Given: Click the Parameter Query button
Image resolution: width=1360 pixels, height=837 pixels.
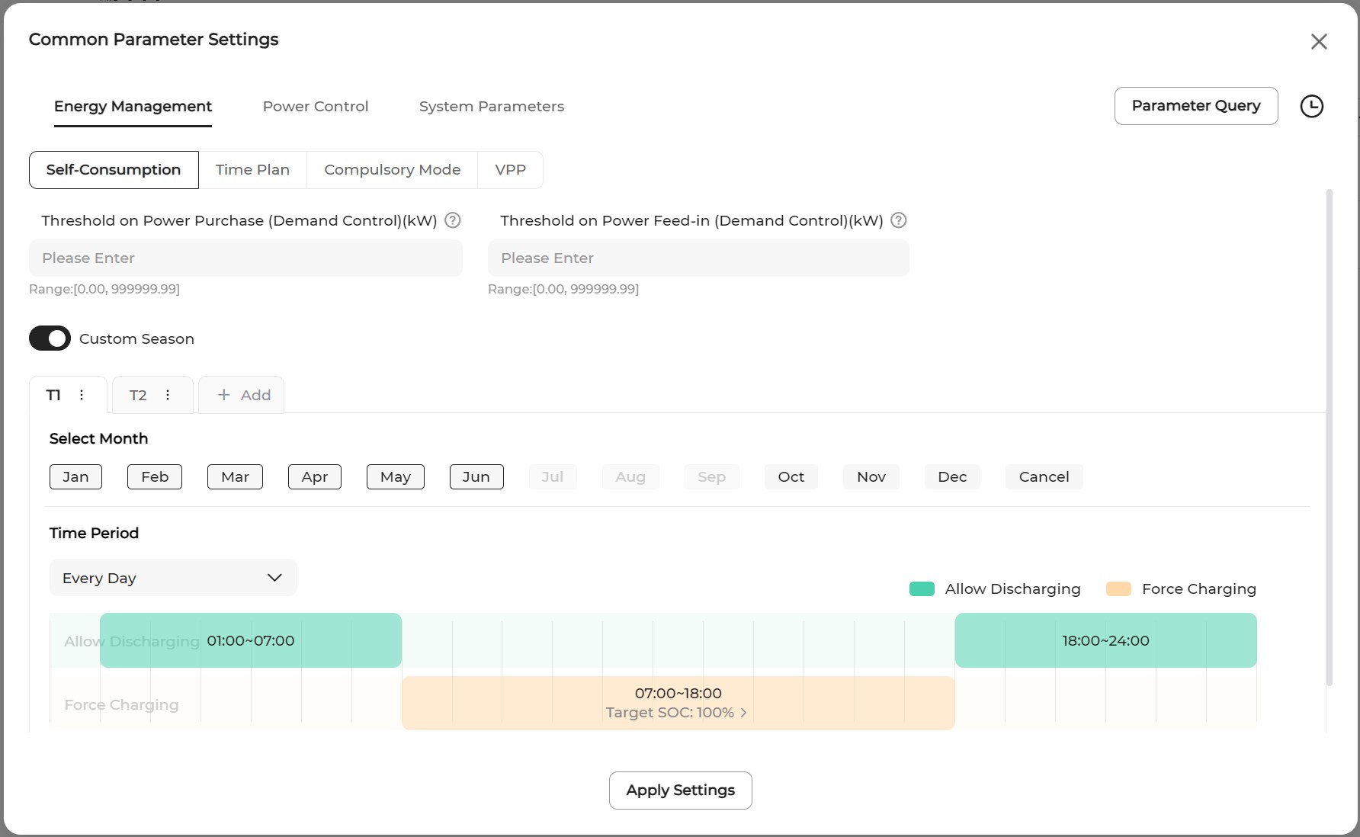Looking at the screenshot, I should coord(1195,106).
